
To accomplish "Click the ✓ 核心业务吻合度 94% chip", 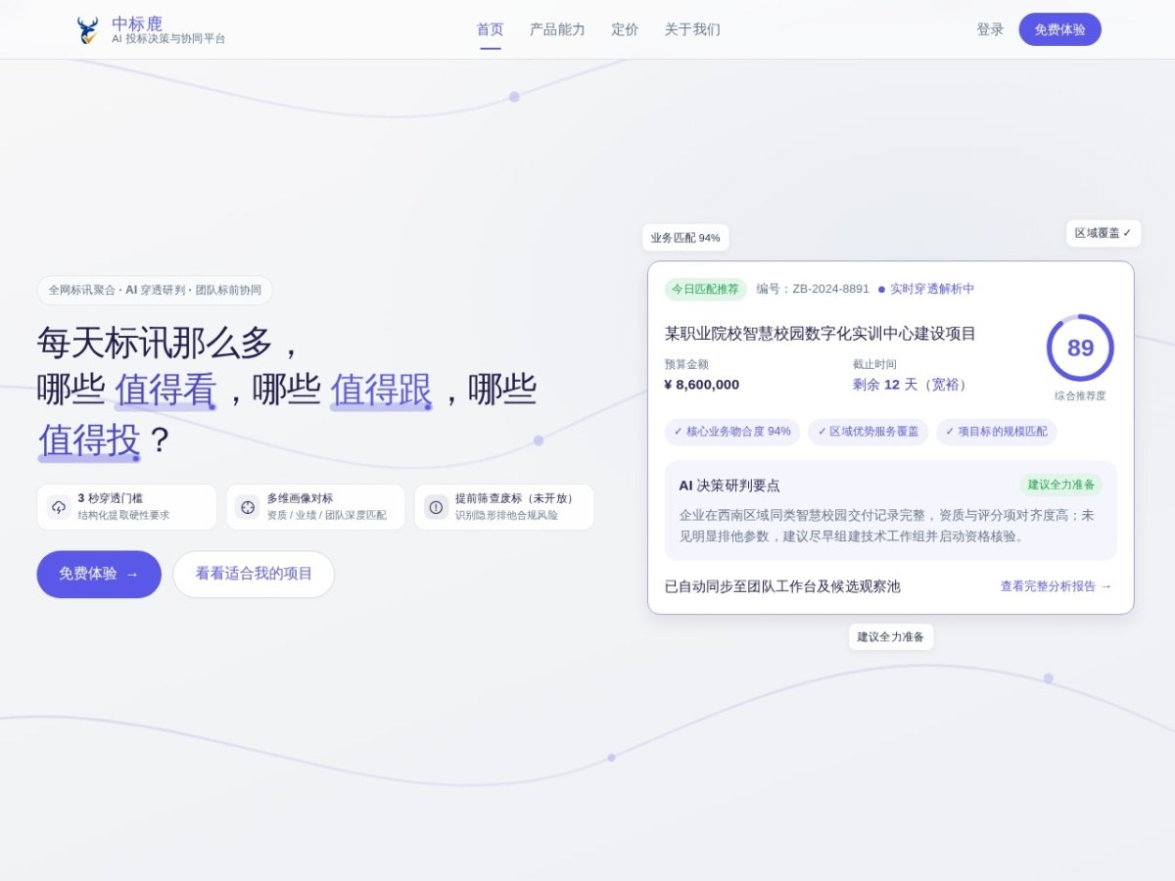I will pos(732,432).
